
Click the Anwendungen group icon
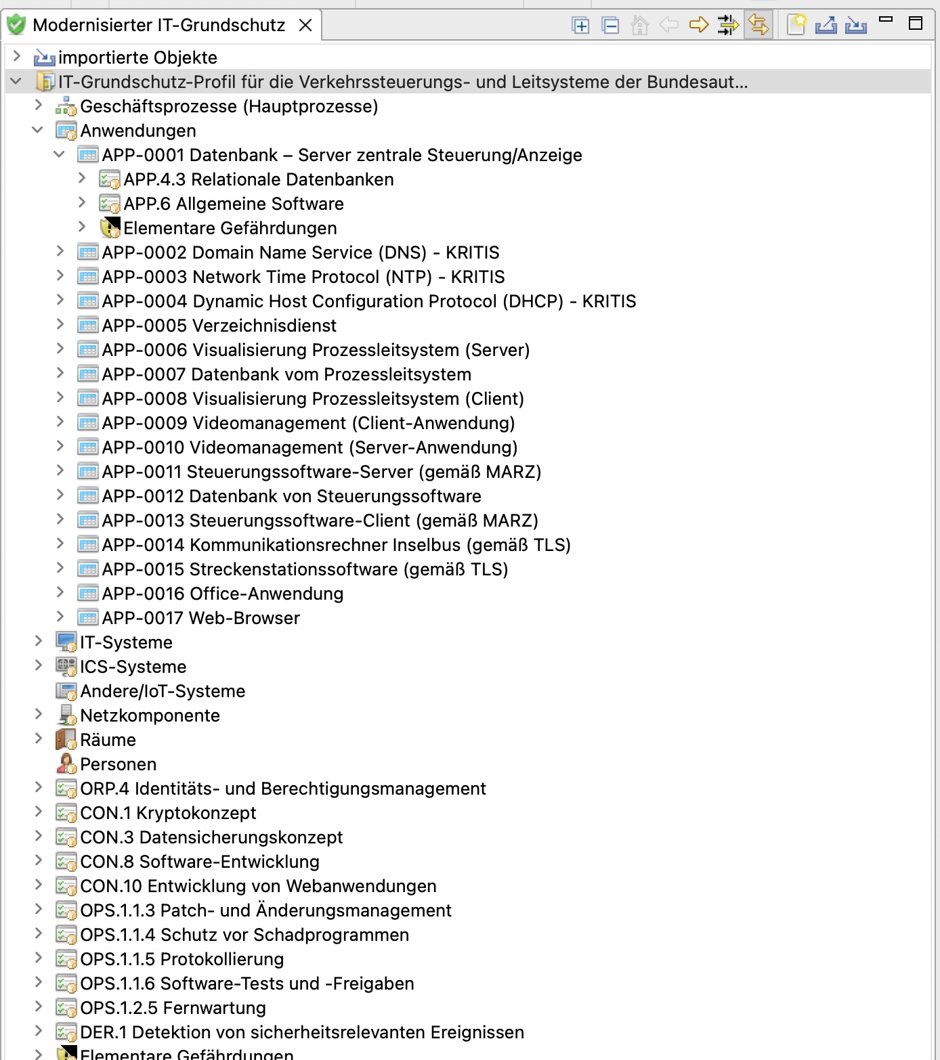[66, 131]
